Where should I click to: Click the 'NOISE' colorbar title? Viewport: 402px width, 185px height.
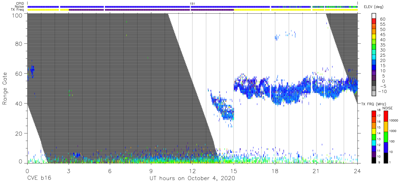[x=388, y=108]
